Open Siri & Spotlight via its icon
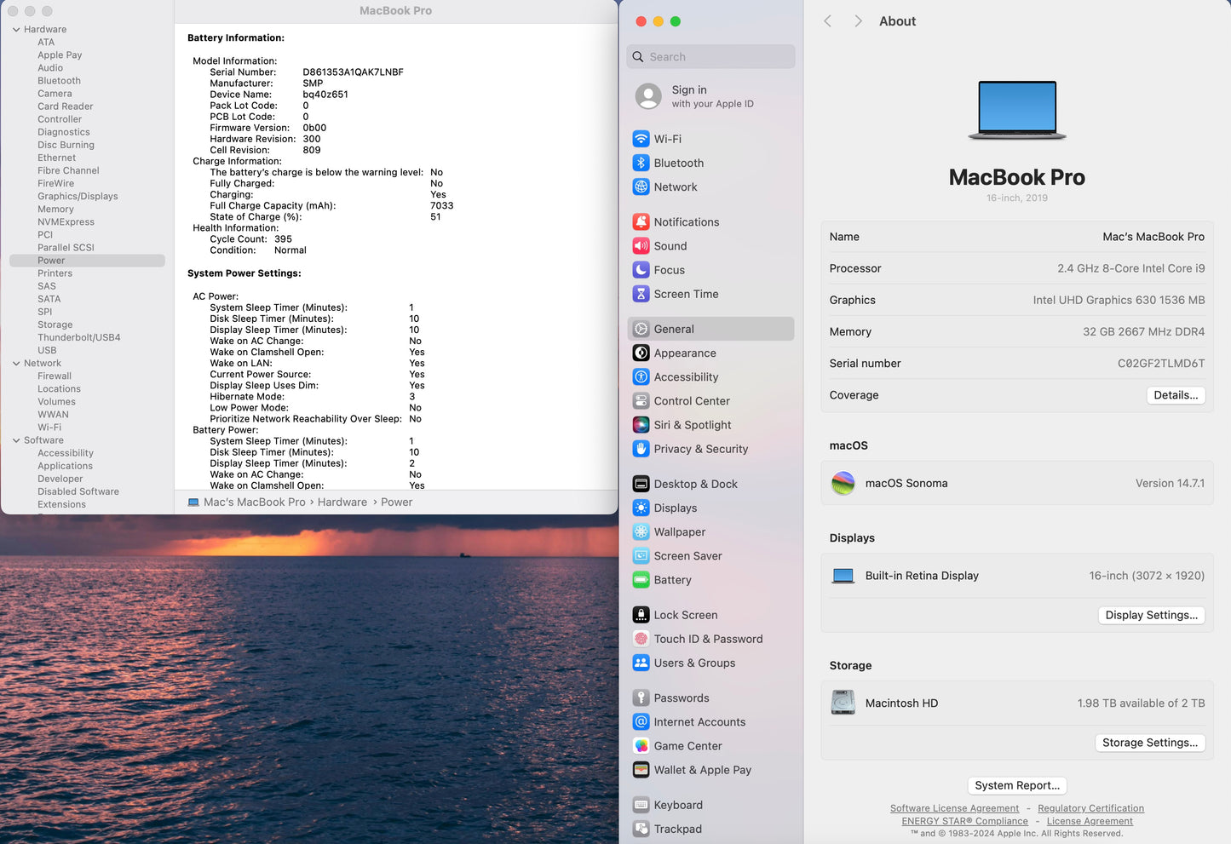1231x844 pixels. click(641, 424)
